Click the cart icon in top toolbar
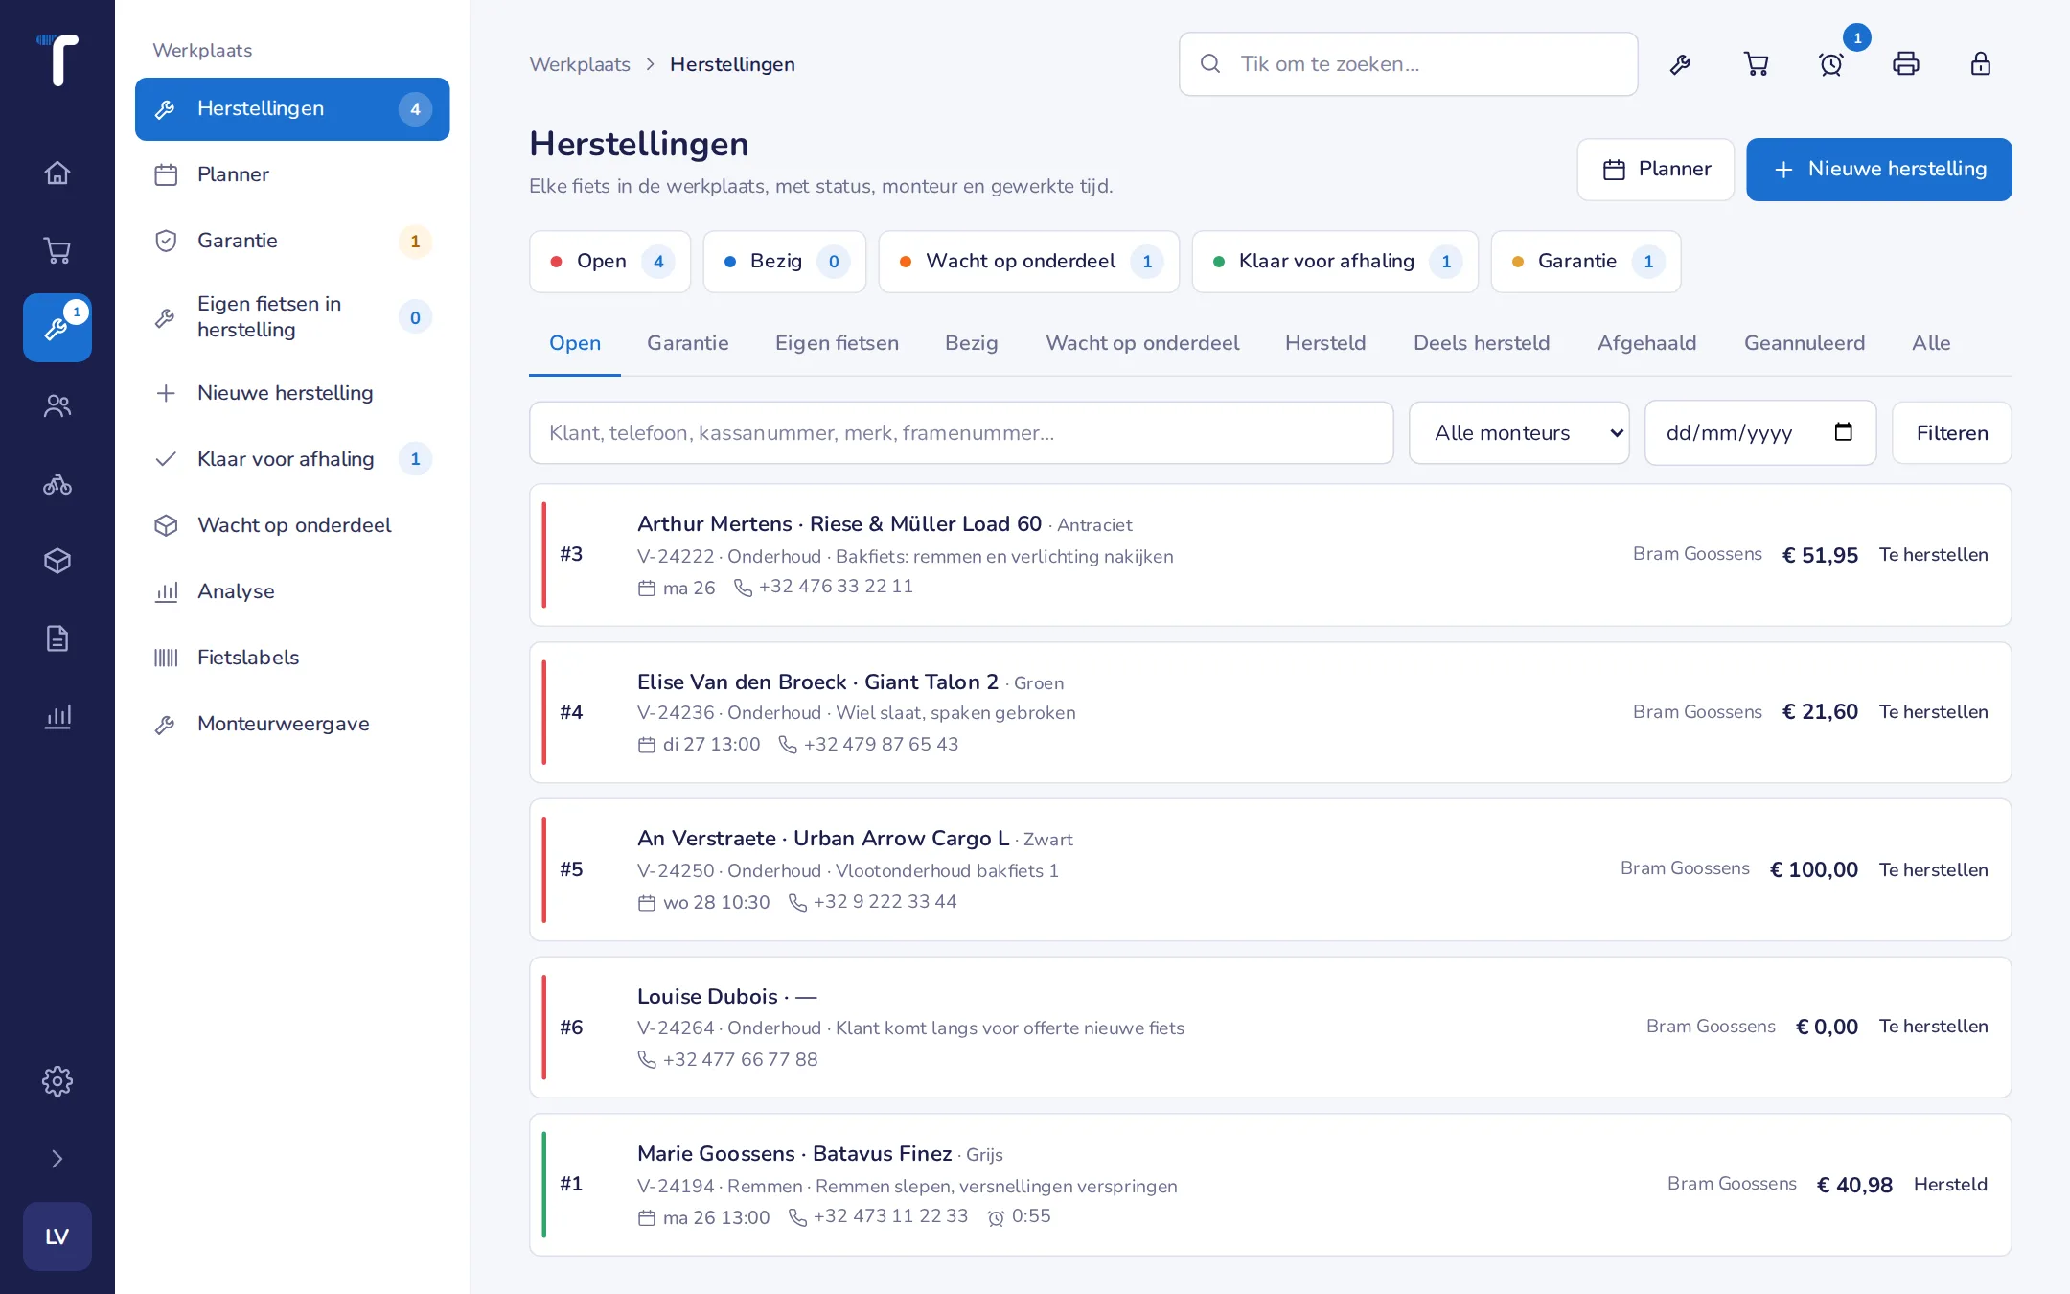2070x1294 pixels. (x=1756, y=64)
